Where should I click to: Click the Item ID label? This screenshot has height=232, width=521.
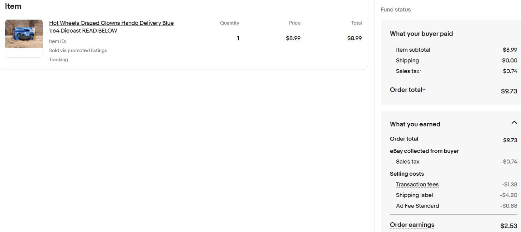click(57, 41)
